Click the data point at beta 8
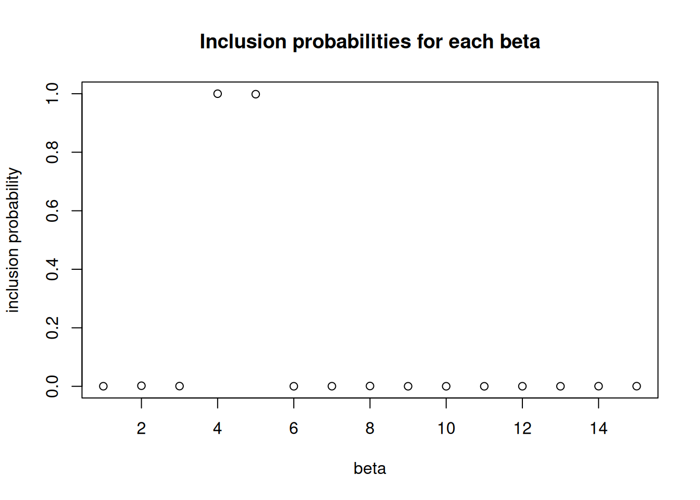The width and height of the screenshot is (700, 500). pyautogui.click(x=370, y=386)
